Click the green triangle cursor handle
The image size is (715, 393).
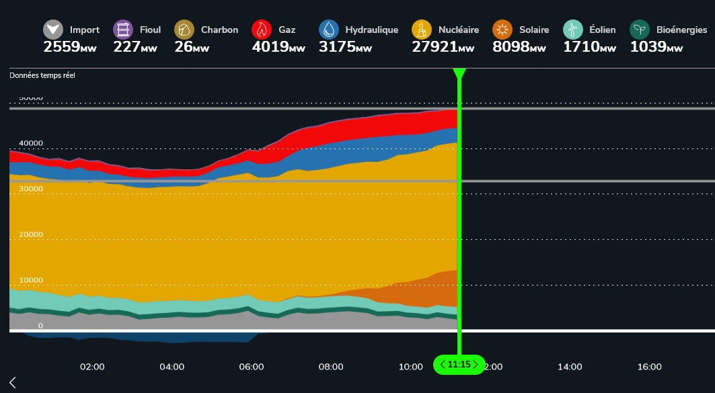(459, 73)
